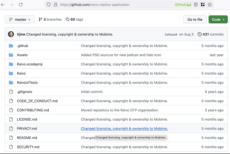This screenshot has width=230, height=154.
Task: Click the branch icon beside 3 branches
Action: tap(40, 19)
